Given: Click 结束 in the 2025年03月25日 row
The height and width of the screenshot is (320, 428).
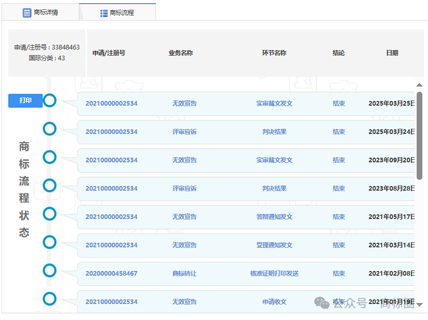Looking at the screenshot, I should 339,104.
